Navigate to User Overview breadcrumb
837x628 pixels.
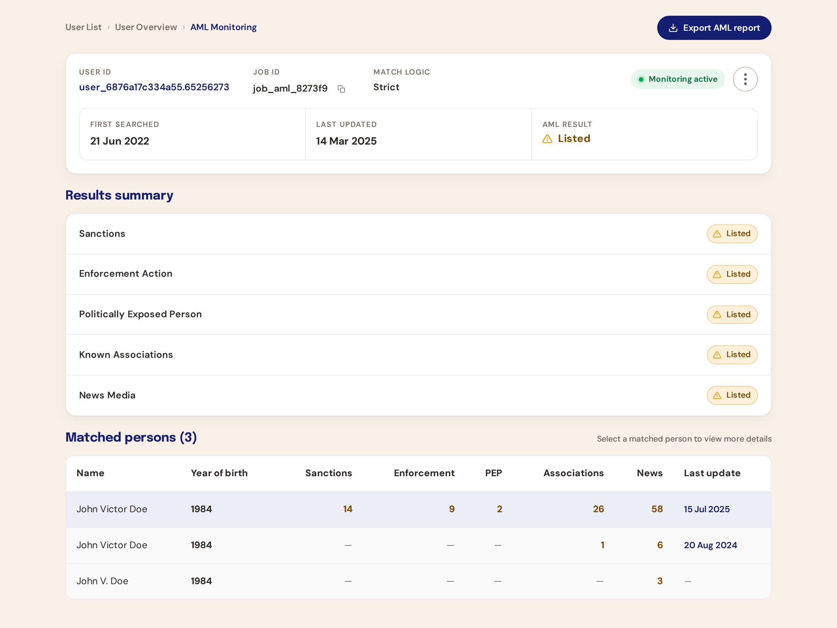pos(146,27)
